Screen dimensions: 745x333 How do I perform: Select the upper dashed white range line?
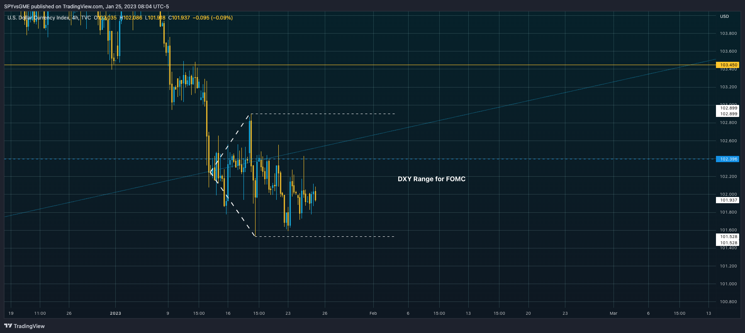[323, 114]
